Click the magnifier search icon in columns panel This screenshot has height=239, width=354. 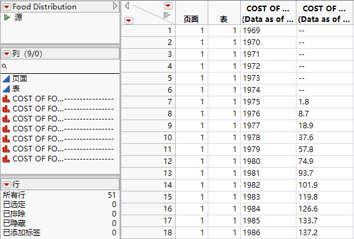click(x=4, y=66)
